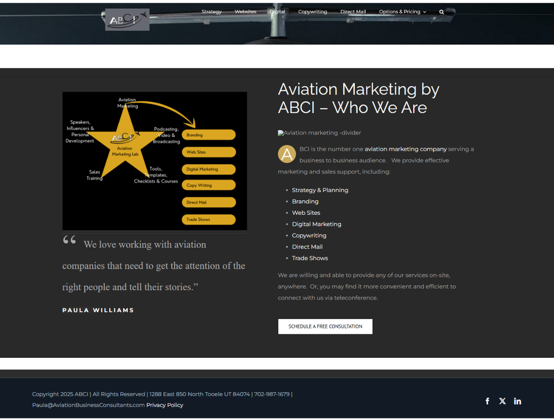The image size is (554, 419).
Task: Click the Paula@AviationBusinessConsultants.com email text
Action: (88, 405)
